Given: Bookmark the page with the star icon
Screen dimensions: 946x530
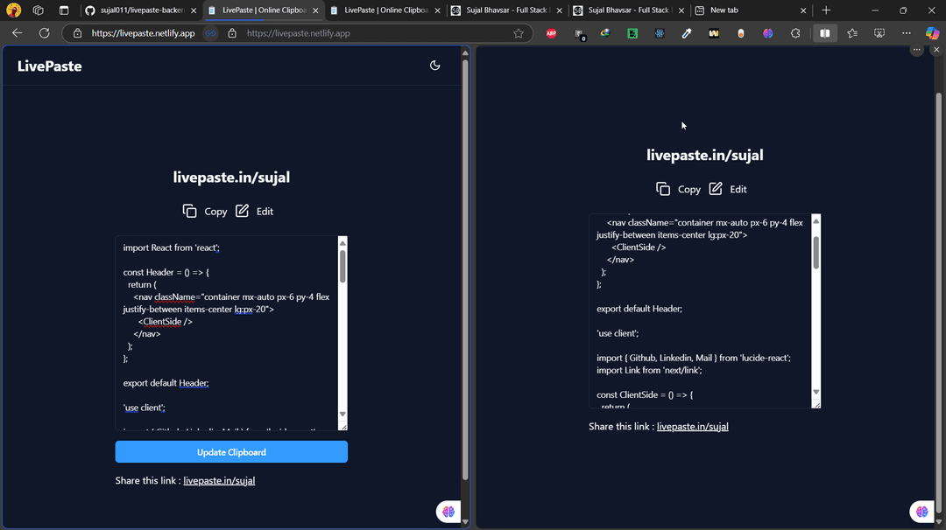Looking at the screenshot, I should 519,33.
